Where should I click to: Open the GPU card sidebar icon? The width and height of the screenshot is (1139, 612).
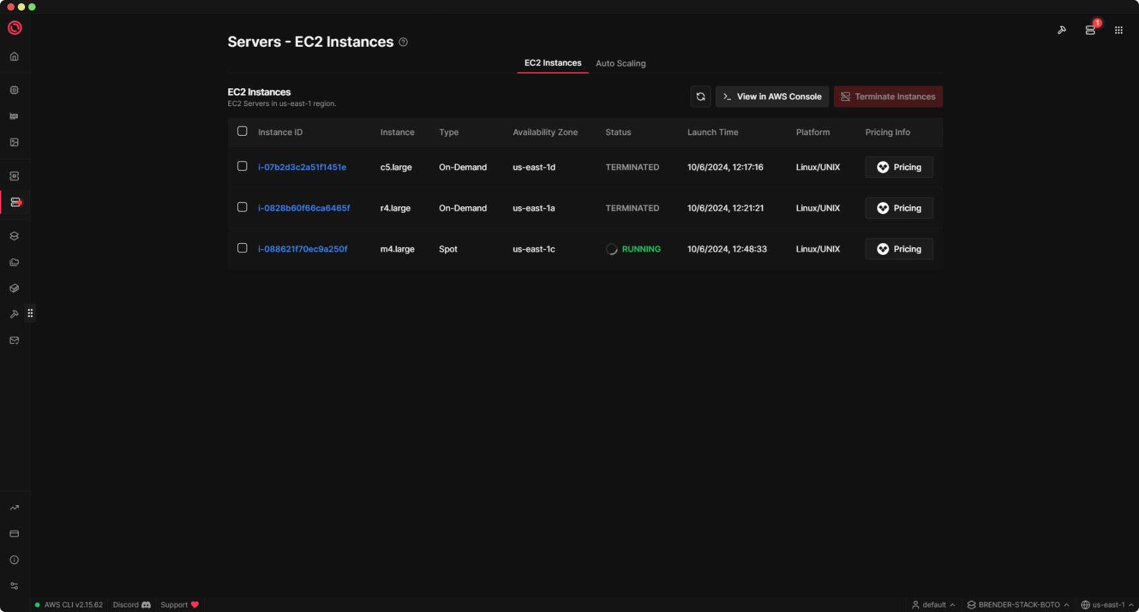click(x=15, y=117)
